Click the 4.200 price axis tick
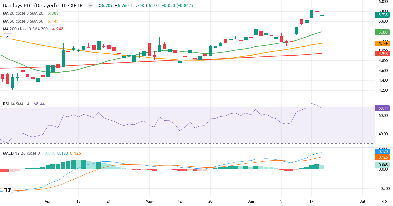 point(383,90)
